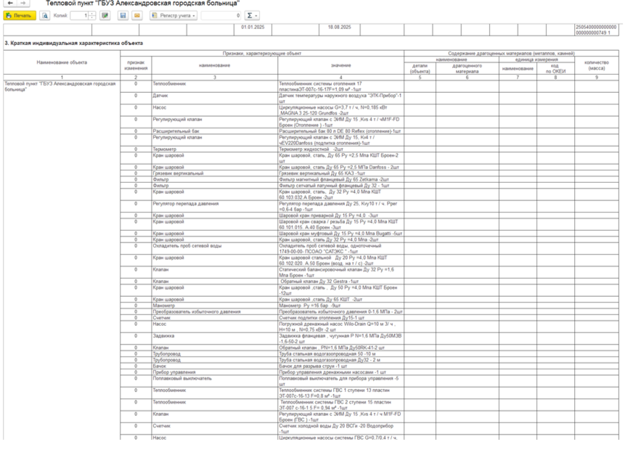This screenshot has width=625, height=450.
Task: Open the Регистр учета dropdown
Action: (x=173, y=15)
